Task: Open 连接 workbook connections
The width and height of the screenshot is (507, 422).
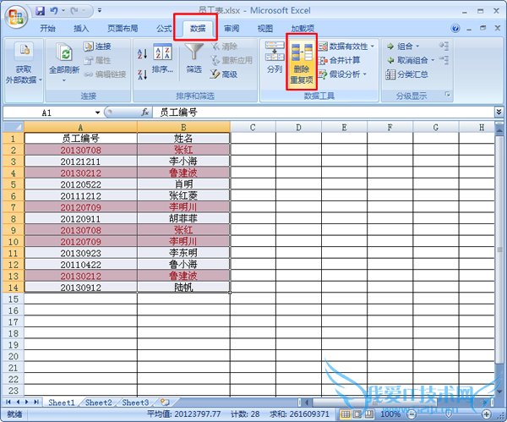Action: pyautogui.click(x=97, y=47)
